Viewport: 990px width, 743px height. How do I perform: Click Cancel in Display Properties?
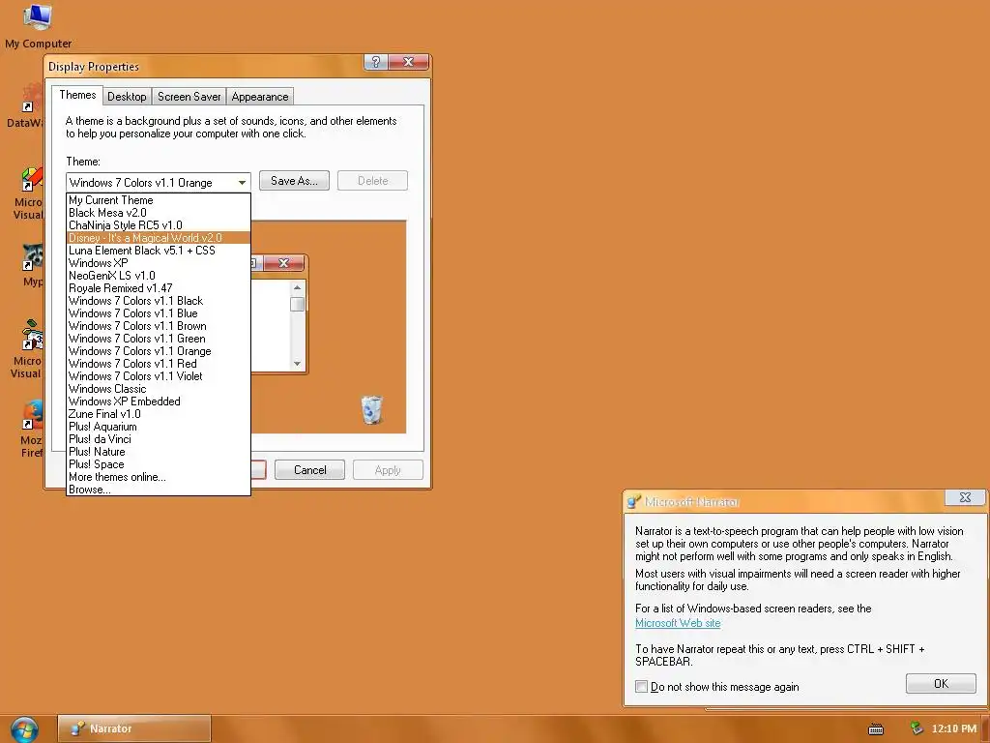[x=310, y=470]
